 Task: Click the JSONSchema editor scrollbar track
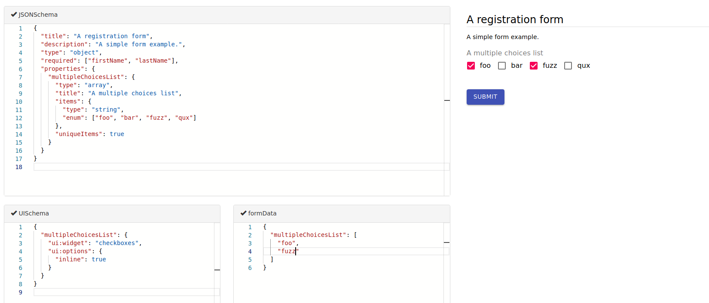(447, 110)
